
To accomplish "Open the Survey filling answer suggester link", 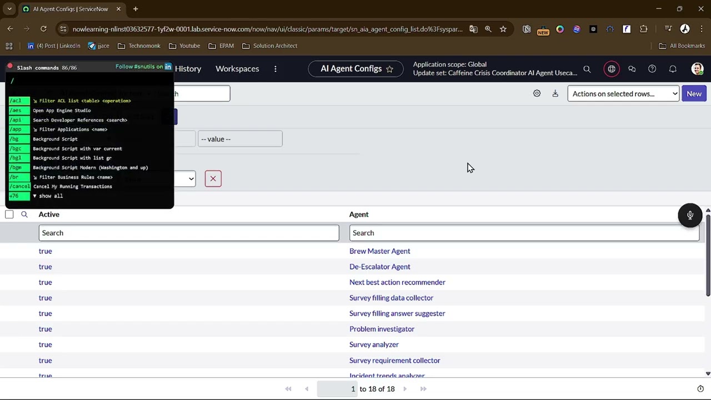I will tap(397, 313).
